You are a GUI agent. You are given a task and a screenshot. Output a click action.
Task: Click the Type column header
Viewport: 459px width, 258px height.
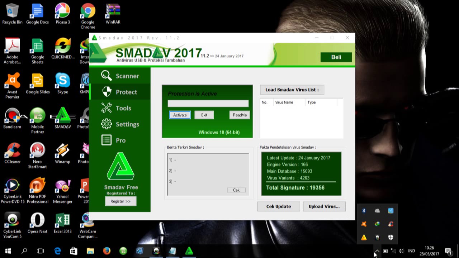coord(321,102)
